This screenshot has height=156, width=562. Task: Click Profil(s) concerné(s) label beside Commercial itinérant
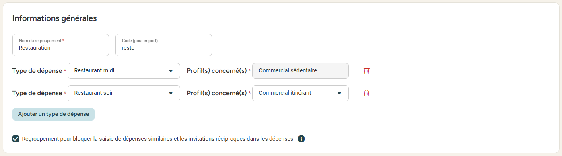click(217, 93)
